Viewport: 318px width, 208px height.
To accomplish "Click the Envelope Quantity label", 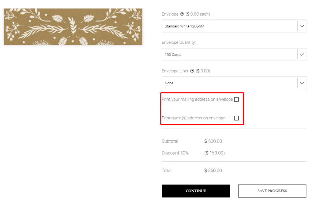I will [179, 42].
